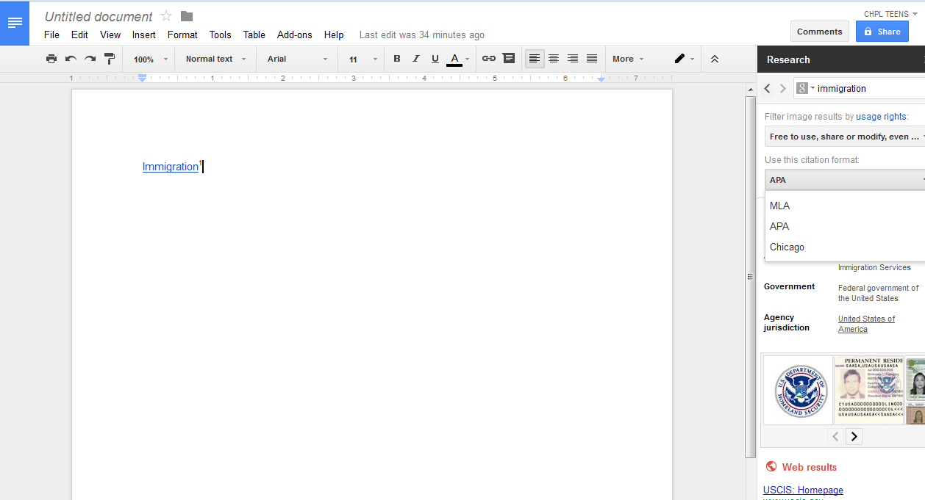The width and height of the screenshot is (925, 500).
Task: Select Chicago citation format
Action: click(x=845, y=247)
